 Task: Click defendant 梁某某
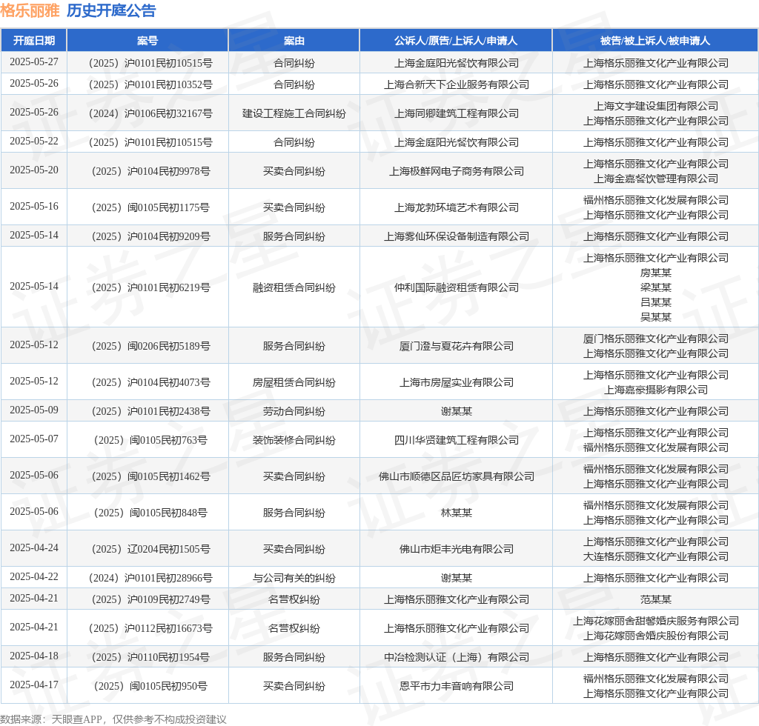(x=656, y=287)
